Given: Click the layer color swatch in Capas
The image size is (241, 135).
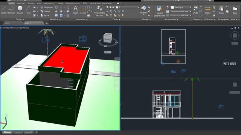Looking at the screenshot, I should pyautogui.click(x=117, y=7).
